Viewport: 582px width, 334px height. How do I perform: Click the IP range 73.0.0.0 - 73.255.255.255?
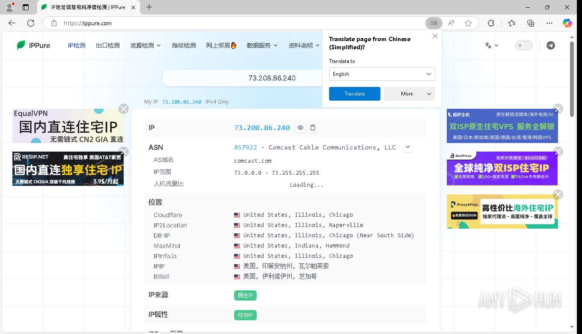click(x=277, y=173)
